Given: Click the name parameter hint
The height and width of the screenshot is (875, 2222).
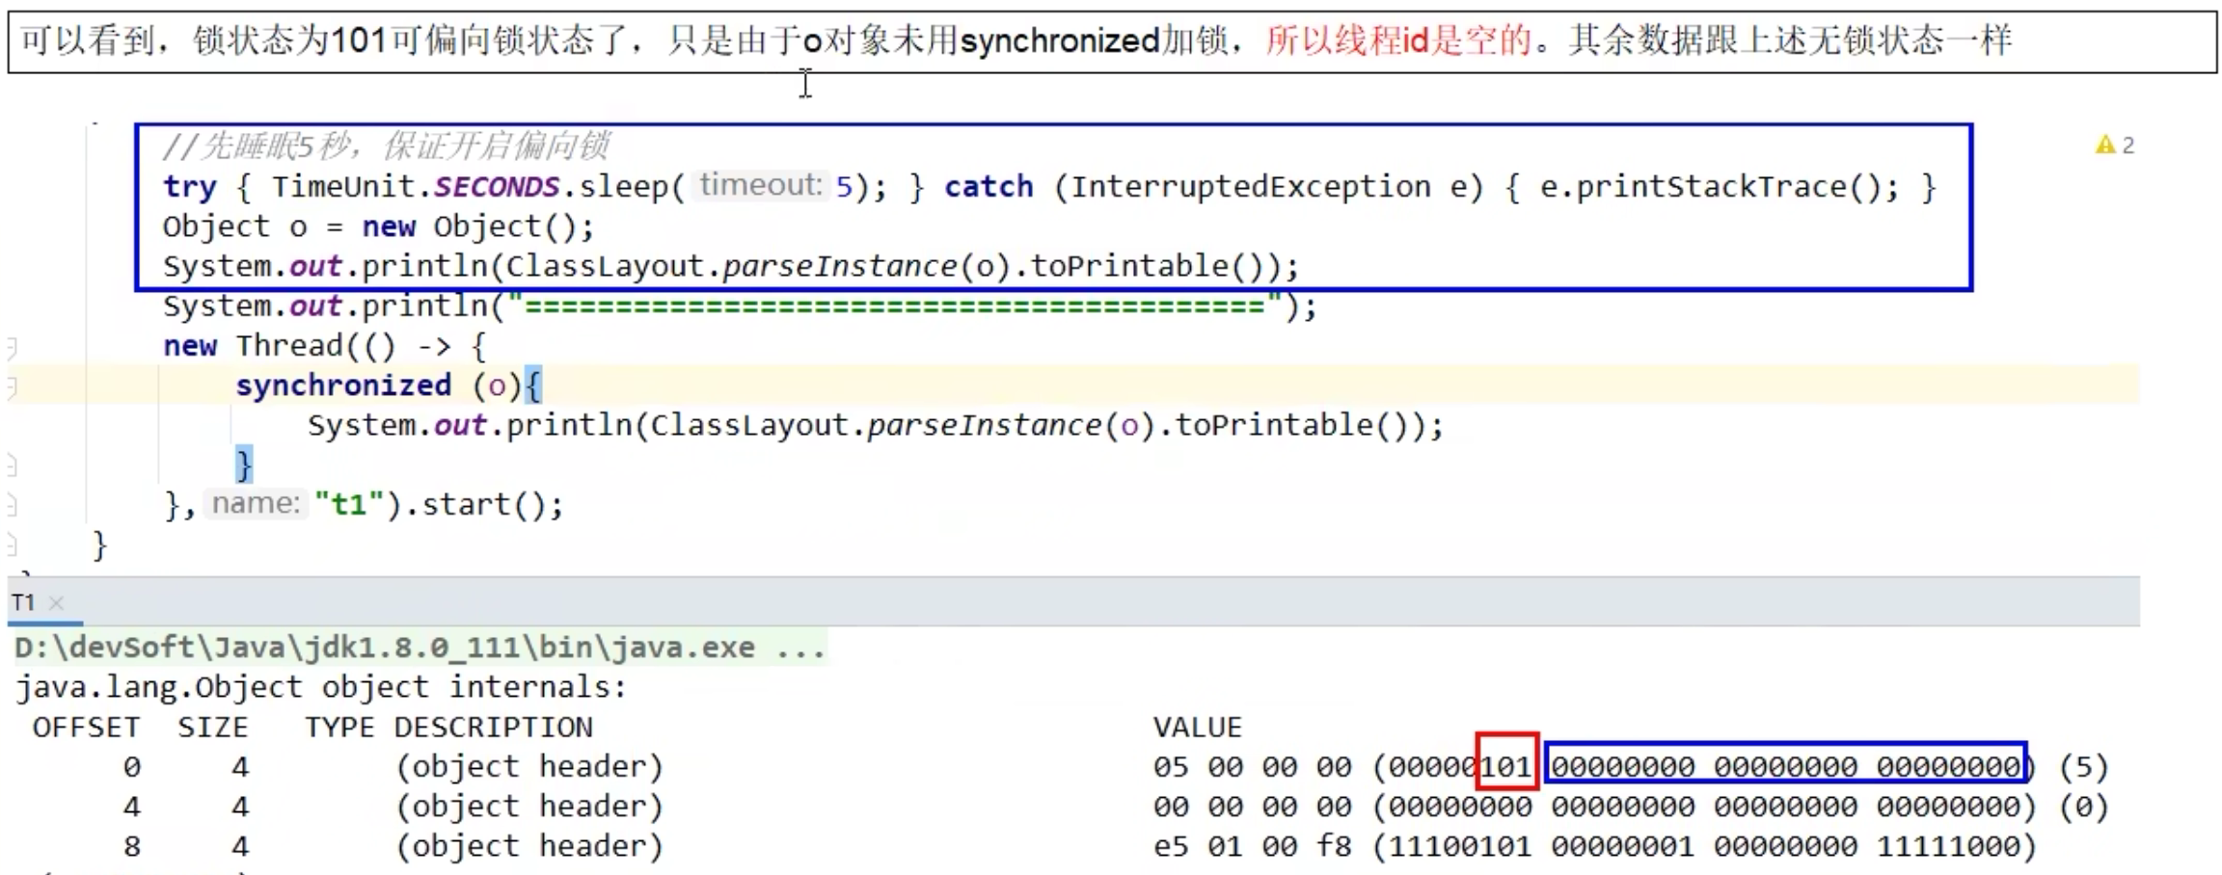Looking at the screenshot, I should coord(256,503).
